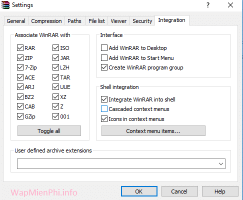The image size is (243, 200).
Task: Open the Compression tab
Action: click(x=46, y=21)
